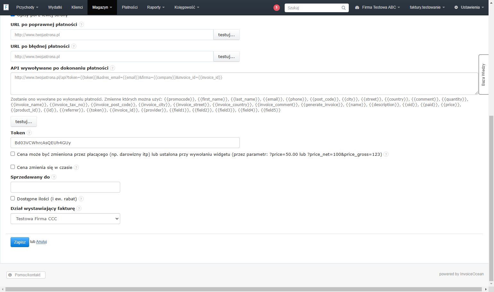Click testuj button below API variables text
The image size is (494, 292).
24,121
